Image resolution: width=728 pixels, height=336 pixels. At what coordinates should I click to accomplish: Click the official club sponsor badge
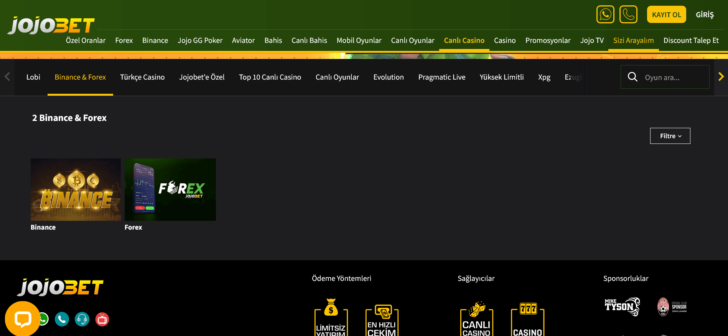coord(672,307)
